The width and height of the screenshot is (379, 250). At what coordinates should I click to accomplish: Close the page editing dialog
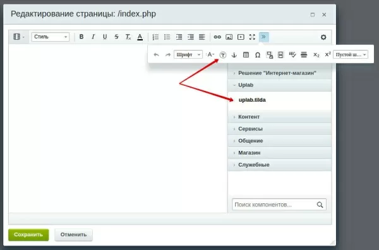click(x=324, y=15)
